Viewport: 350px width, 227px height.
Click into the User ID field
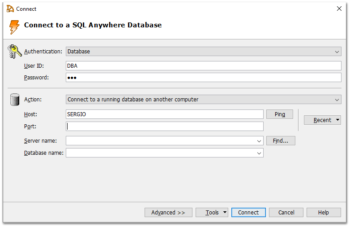(203, 66)
